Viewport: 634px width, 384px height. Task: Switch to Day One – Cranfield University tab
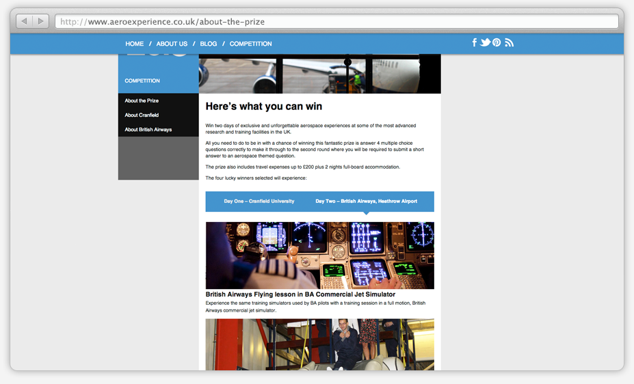[x=259, y=201]
